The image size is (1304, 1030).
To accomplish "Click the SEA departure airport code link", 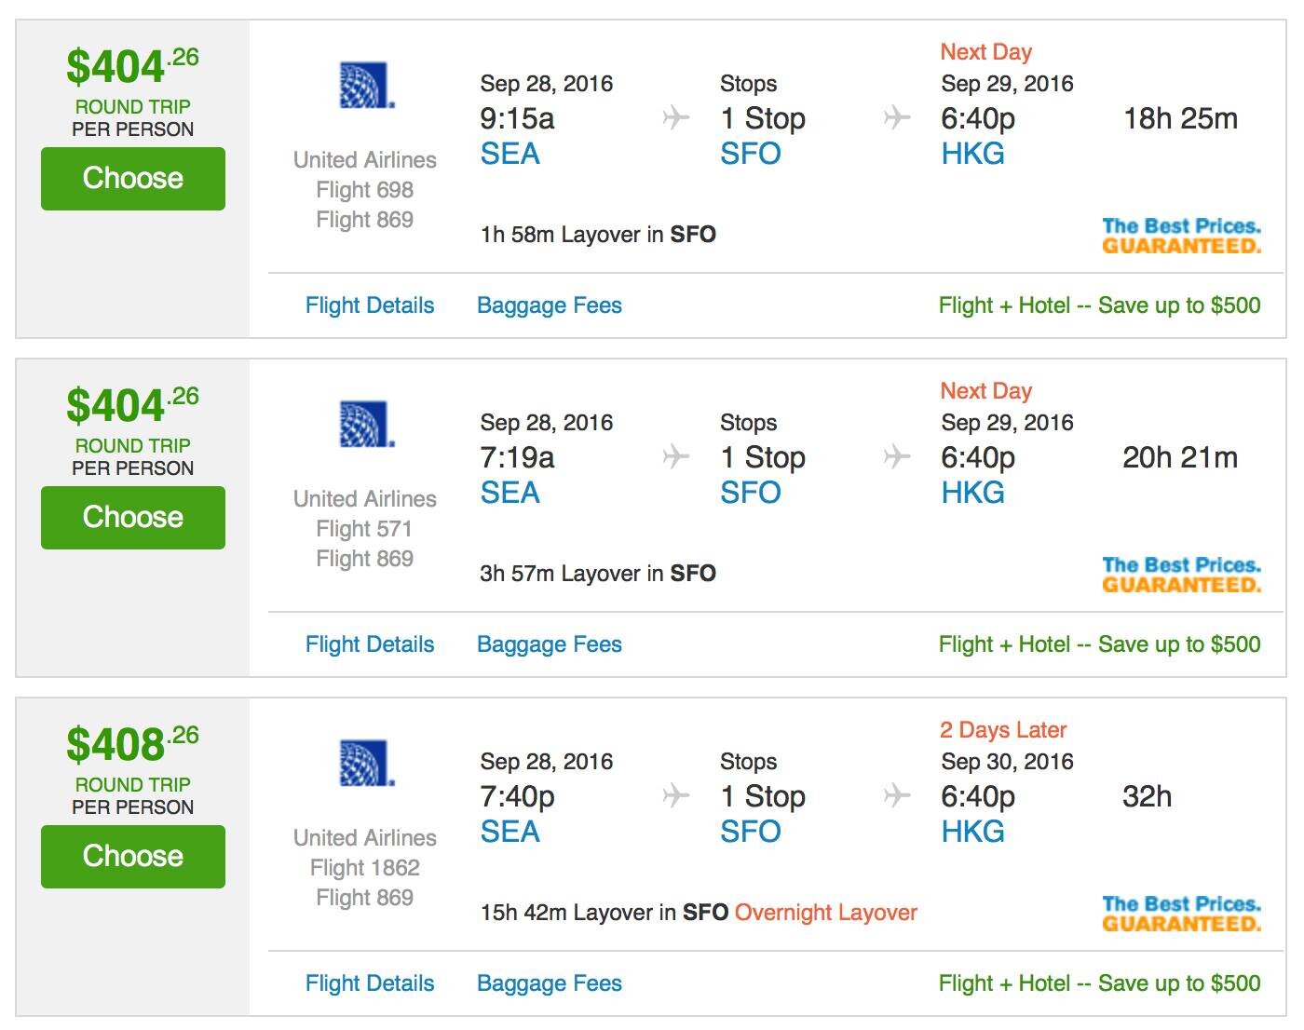I will [x=510, y=154].
